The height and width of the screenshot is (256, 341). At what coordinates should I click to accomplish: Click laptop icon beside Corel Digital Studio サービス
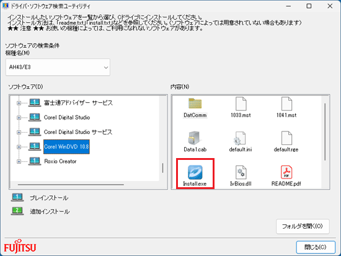35,132
